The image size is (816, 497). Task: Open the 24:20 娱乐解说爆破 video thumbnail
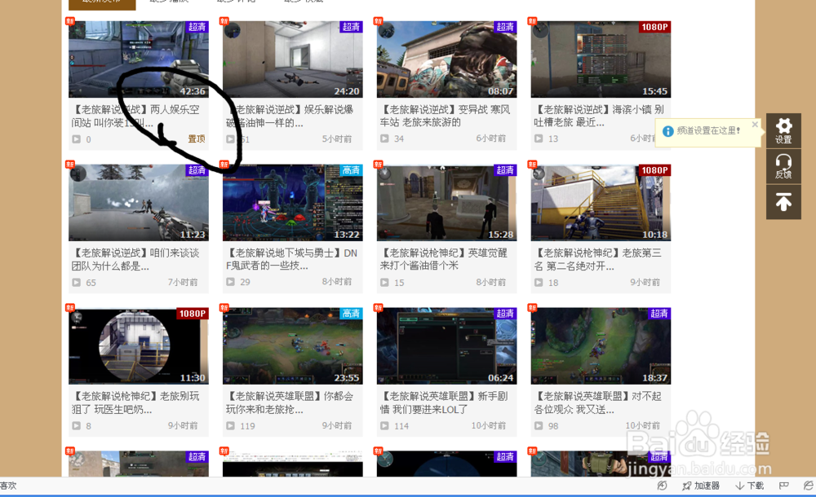[292, 59]
